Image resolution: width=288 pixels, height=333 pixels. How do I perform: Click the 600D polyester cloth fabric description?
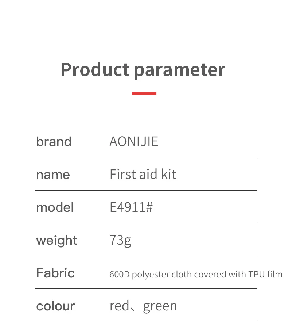pyautogui.click(x=196, y=274)
